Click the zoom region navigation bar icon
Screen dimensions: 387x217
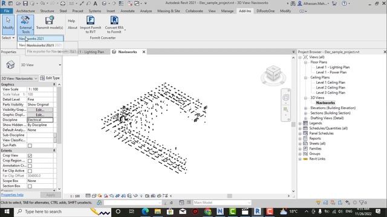pos(285,110)
